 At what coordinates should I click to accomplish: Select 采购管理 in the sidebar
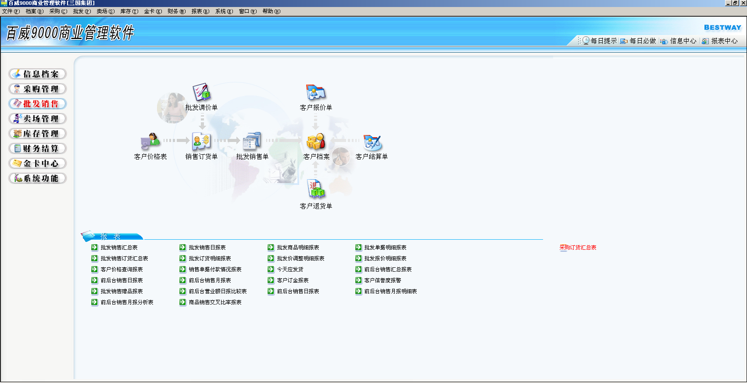tap(38, 89)
